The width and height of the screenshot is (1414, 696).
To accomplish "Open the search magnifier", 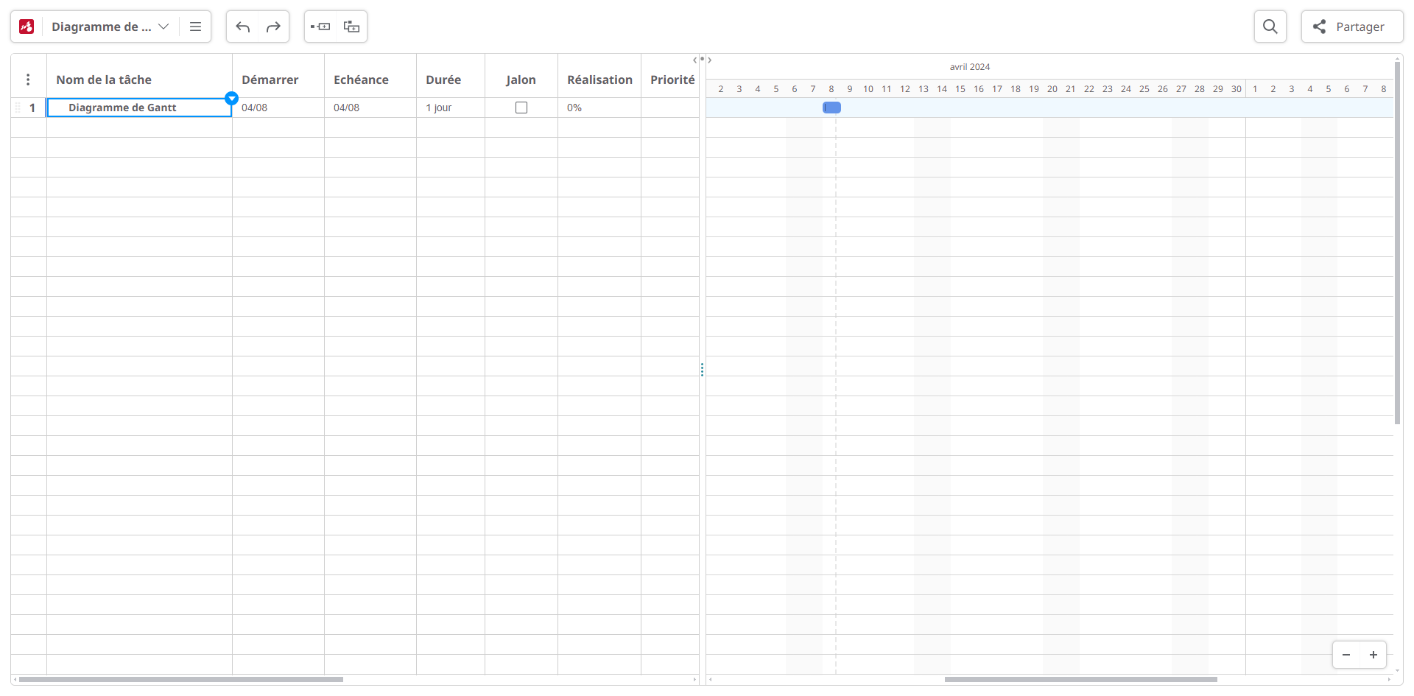I will click(1270, 27).
